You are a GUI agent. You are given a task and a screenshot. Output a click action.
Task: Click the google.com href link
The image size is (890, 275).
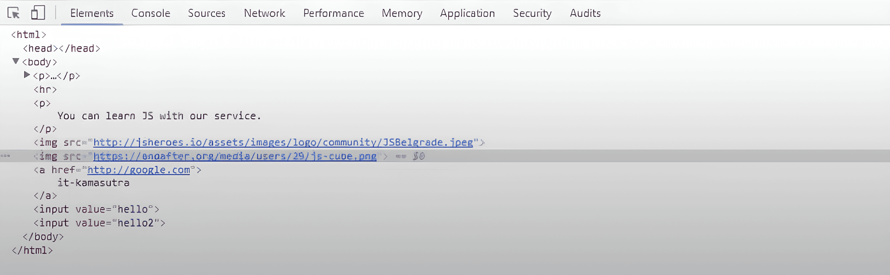click(139, 170)
